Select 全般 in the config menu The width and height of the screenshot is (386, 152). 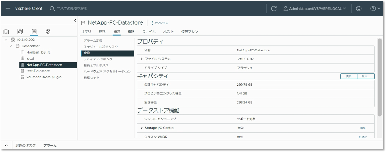click(x=107, y=53)
